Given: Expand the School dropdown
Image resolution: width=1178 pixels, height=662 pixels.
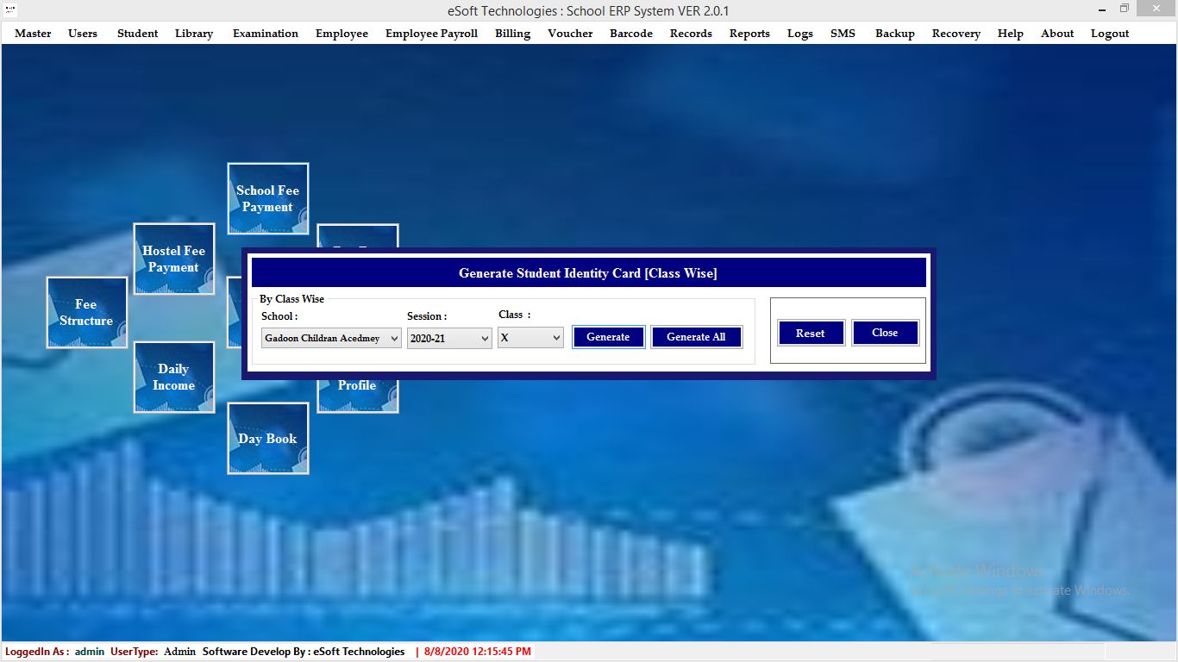Looking at the screenshot, I should point(331,338).
